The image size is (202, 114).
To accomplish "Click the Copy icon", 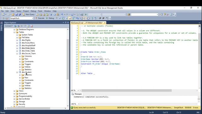I will [55, 15].
